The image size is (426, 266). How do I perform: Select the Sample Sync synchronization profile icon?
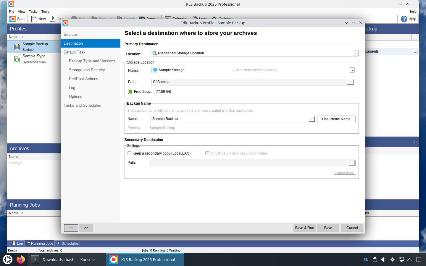[17, 59]
